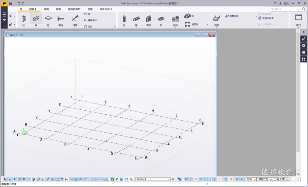The width and height of the screenshot is (308, 187).
Task: Expand the steel beam (梁) dropdown arrow
Action: click(36, 27)
